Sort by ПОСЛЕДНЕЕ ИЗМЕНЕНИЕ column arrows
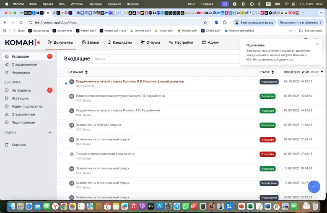The image size is (327, 213). click(x=322, y=72)
